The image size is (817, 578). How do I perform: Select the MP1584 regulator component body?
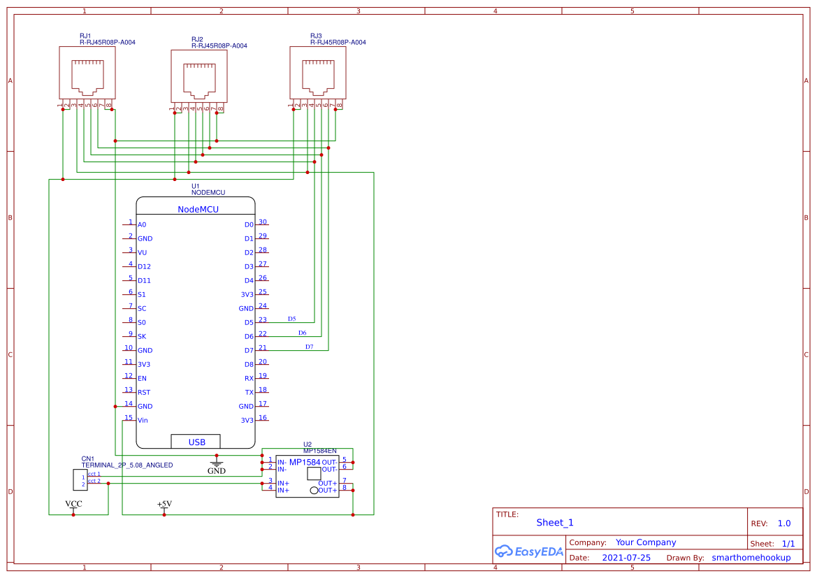tap(308, 476)
